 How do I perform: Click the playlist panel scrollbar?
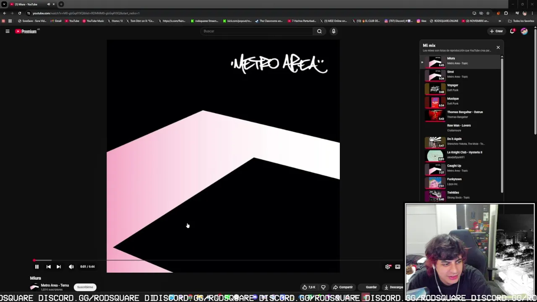502,126
